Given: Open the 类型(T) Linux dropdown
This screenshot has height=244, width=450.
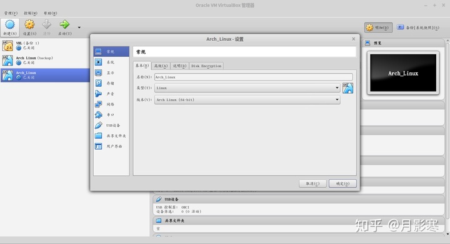Looking at the screenshot, I should click(247, 88).
